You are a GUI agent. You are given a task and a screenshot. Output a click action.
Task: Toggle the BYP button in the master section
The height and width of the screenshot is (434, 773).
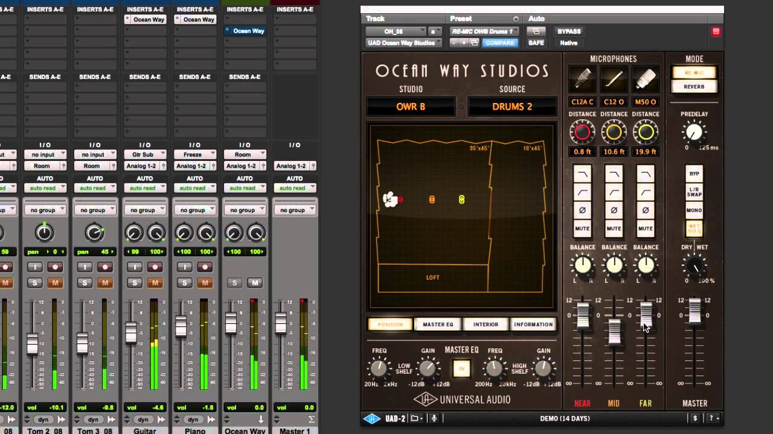tap(694, 174)
